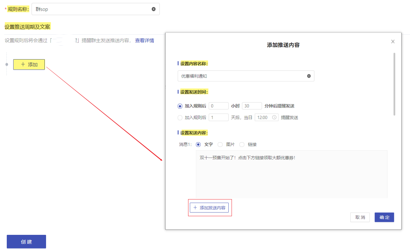Image resolution: width=410 pixels, height=249 pixels.
Task: Open the 12:00 time selector
Action: click(266, 117)
